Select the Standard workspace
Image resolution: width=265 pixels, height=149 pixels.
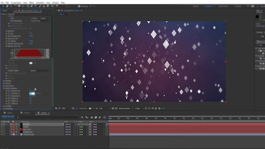[x=208, y=6]
